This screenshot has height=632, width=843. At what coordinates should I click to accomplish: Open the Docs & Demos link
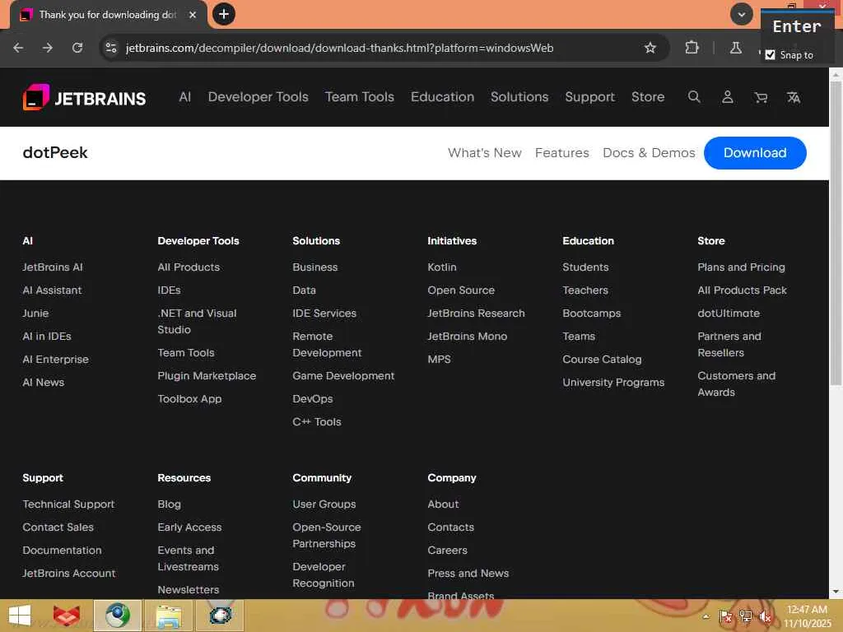pyautogui.click(x=649, y=152)
